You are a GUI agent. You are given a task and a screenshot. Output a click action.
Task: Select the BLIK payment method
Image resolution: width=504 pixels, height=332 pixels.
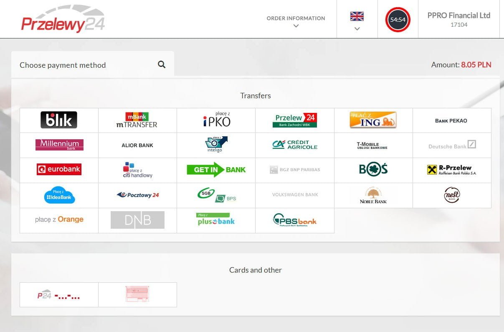pyautogui.click(x=59, y=120)
